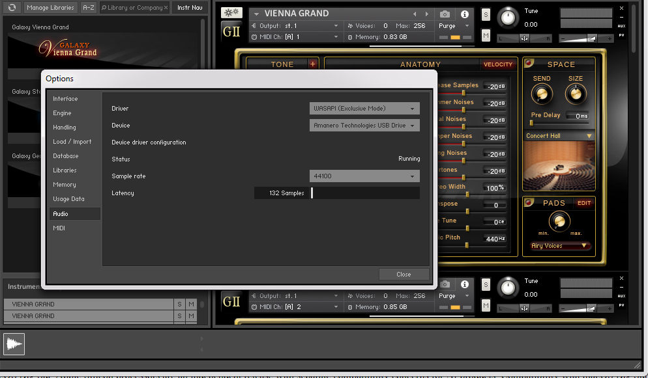Click the camera icon in second instrument header
This screenshot has width=648, height=378.
(x=445, y=284)
